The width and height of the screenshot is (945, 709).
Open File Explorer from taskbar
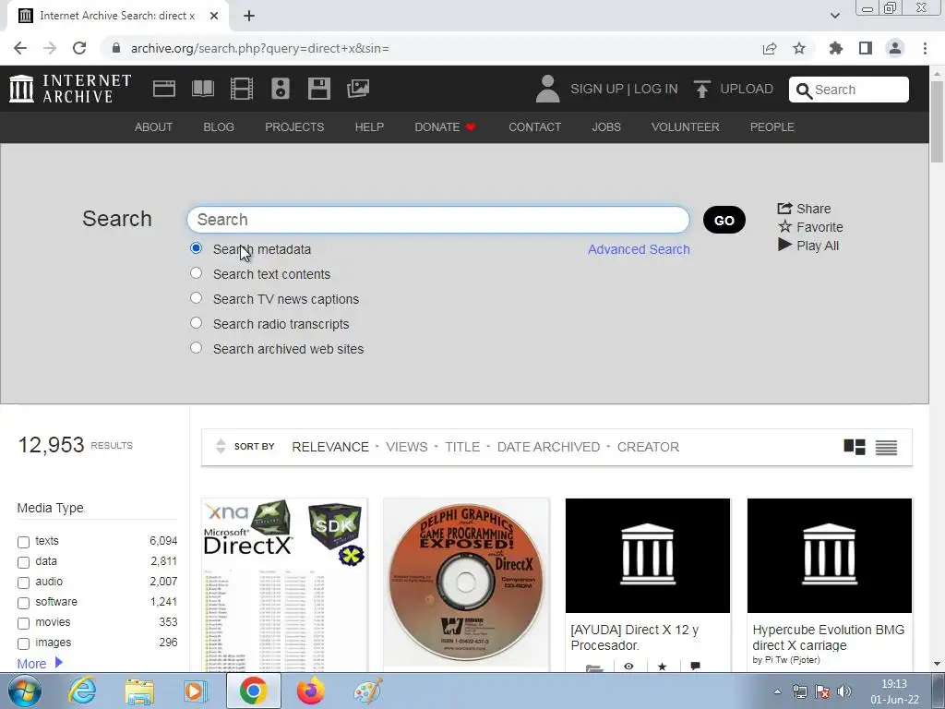click(x=139, y=691)
